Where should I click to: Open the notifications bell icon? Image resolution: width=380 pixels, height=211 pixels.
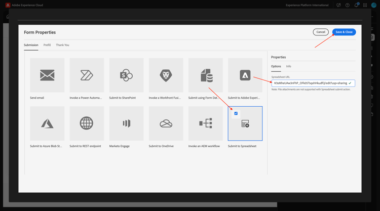356,5
